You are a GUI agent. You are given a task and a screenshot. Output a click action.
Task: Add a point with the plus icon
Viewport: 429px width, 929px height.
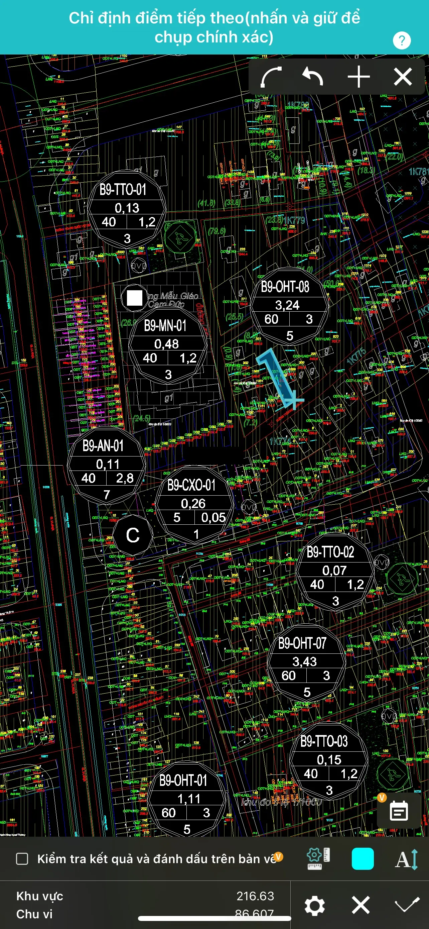(x=359, y=77)
